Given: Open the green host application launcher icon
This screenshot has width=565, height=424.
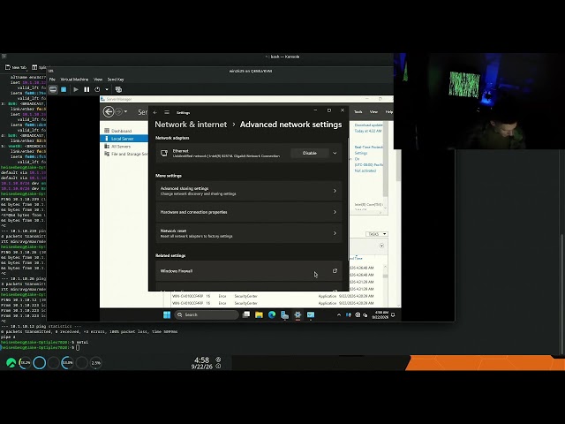Looking at the screenshot, I should click(x=11, y=363).
